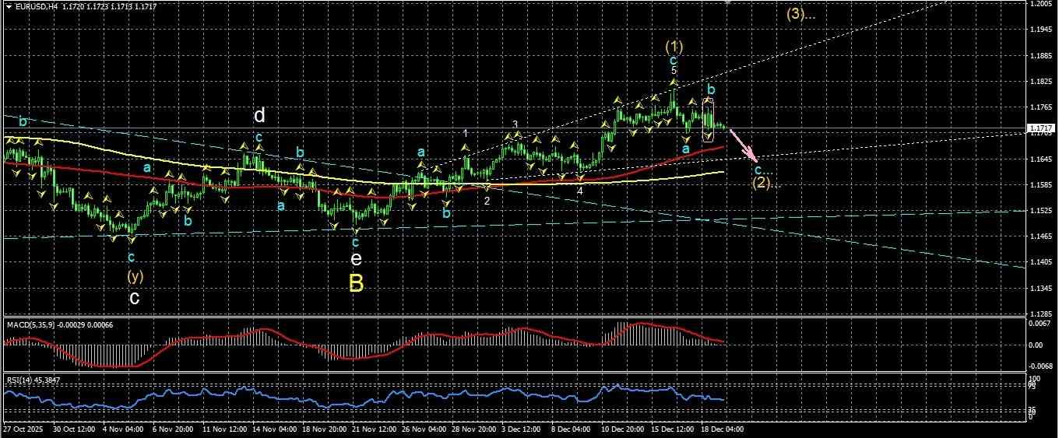Select wave number 1 label
Image resolution: width=1059 pixels, height=438 pixels.
pyautogui.click(x=466, y=134)
